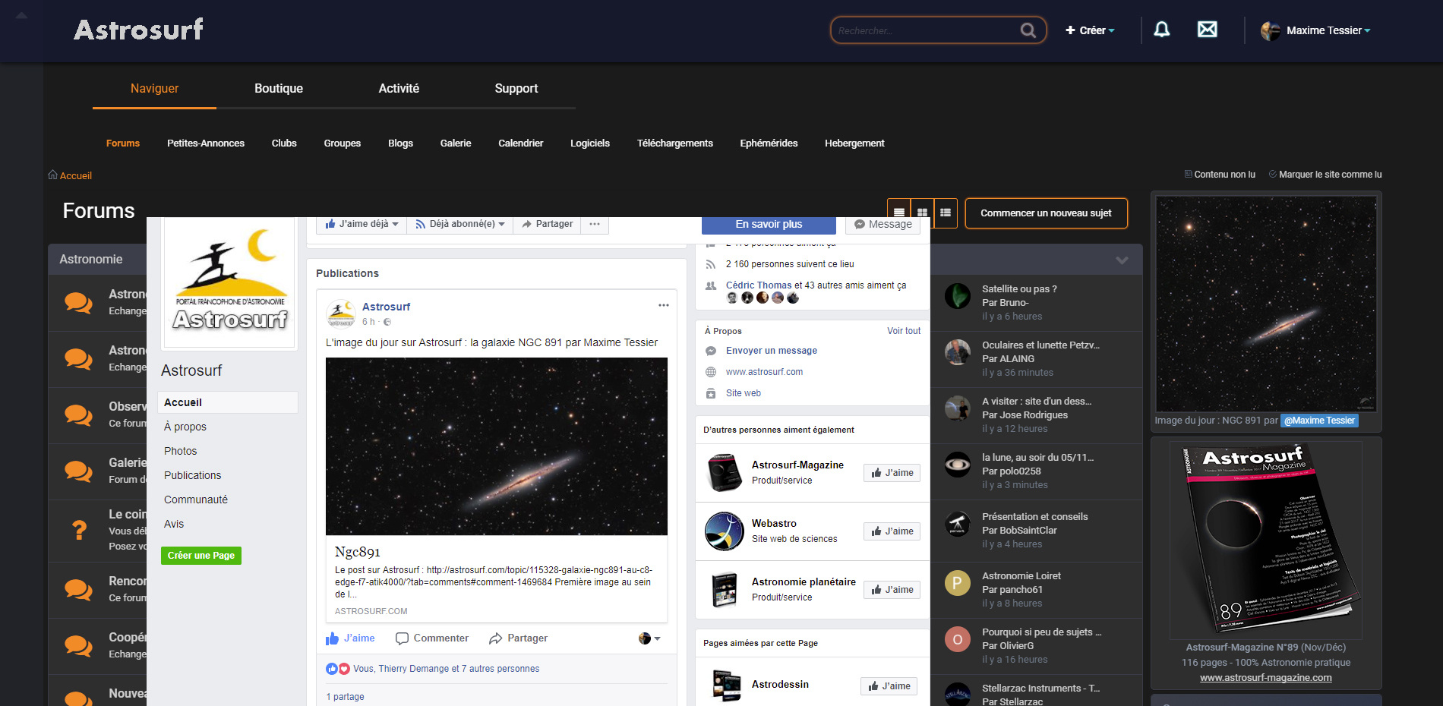Open the Boutique tab
Image resolution: width=1443 pixels, height=706 pixels.
[x=279, y=88]
